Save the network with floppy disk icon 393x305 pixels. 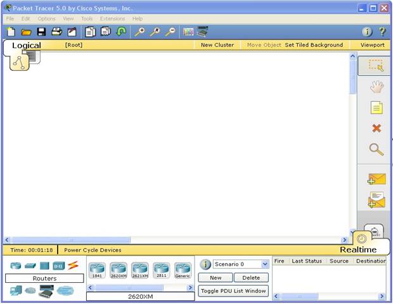tap(41, 32)
